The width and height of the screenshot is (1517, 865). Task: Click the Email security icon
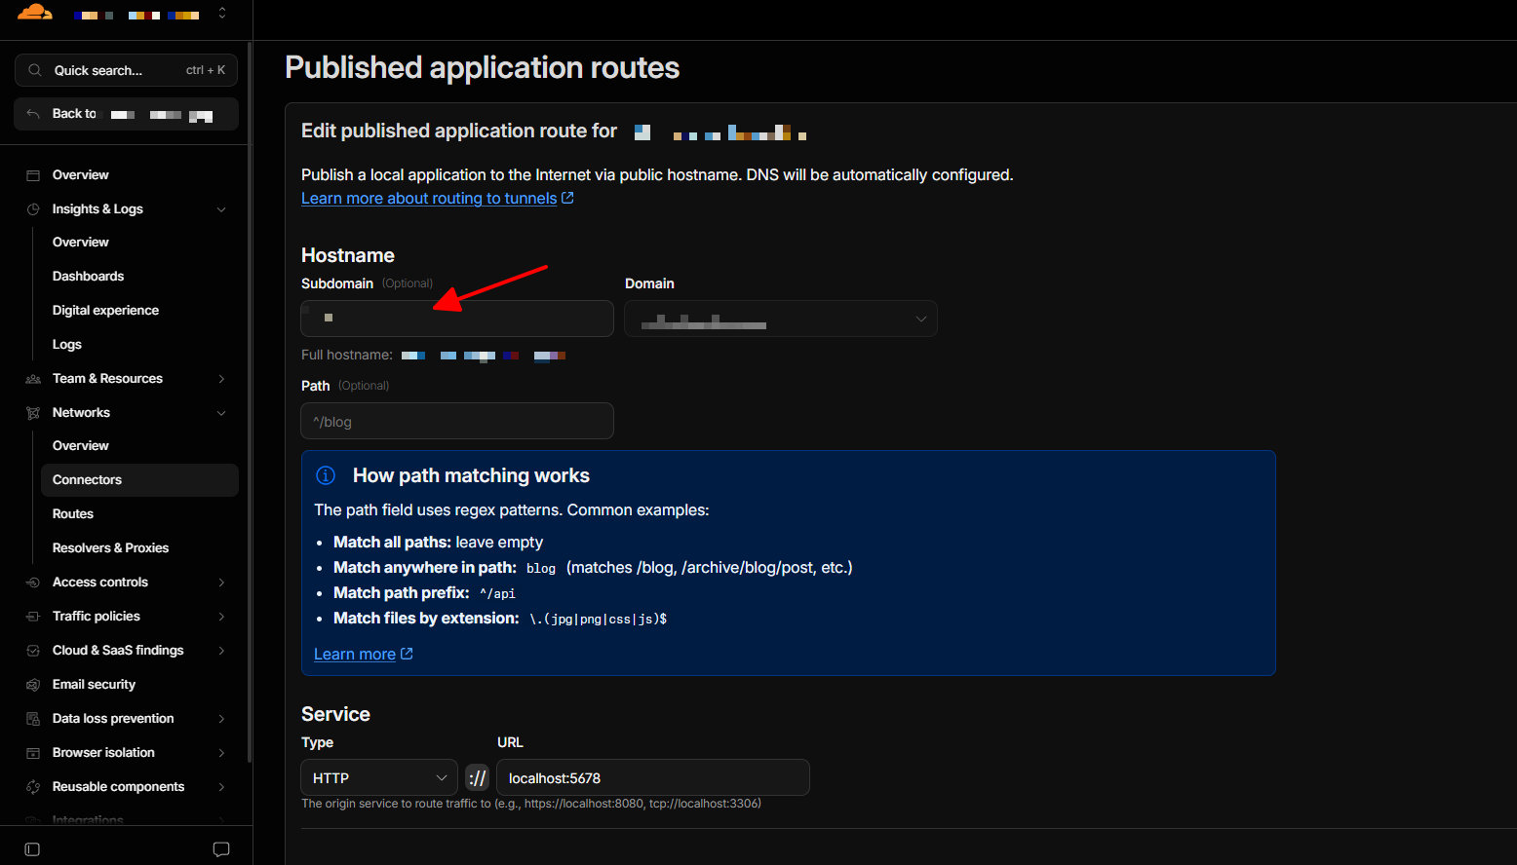pos(33,685)
